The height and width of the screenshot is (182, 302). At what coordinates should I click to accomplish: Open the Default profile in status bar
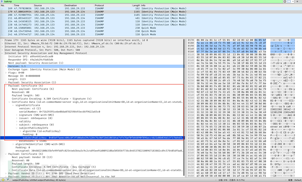point(295,180)
